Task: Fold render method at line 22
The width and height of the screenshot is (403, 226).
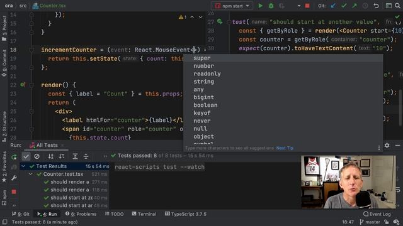Action: point(31,85)
